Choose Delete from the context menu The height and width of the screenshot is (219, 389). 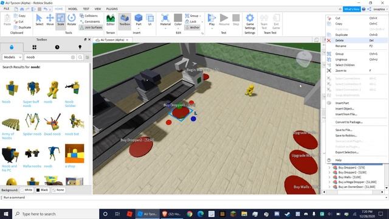pyautogui.click(x=357, y=40)
